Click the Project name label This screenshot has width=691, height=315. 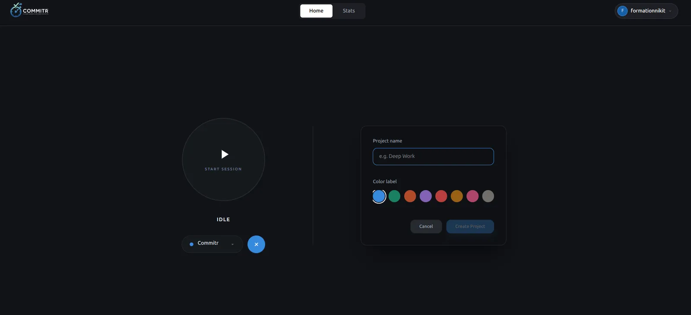387,141
